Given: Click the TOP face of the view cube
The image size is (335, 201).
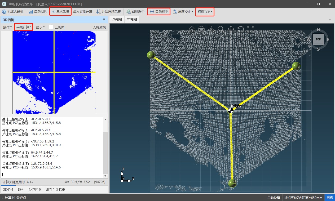Looking at the screenshot, I should pyautogui.click(x=318, y=39).
